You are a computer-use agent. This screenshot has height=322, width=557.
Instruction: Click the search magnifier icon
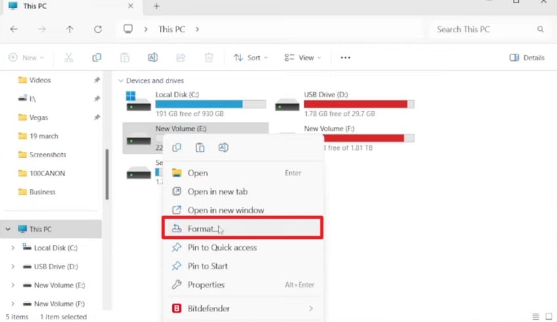[541, 29]
